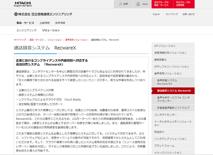The image size is (213, 155).
Task: Select the Japan region button
Action: pyautogui.click(x=142, y=4)
